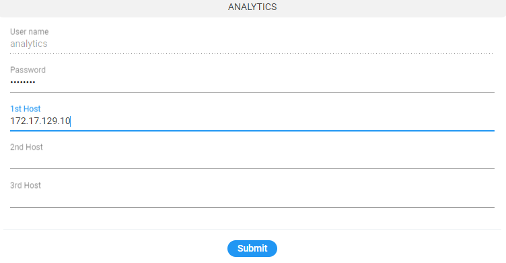The width and height of the screenshot is (506, 263).
Task: Click the grey header bar beside ANALYTICS
Action: pos(388,7)
